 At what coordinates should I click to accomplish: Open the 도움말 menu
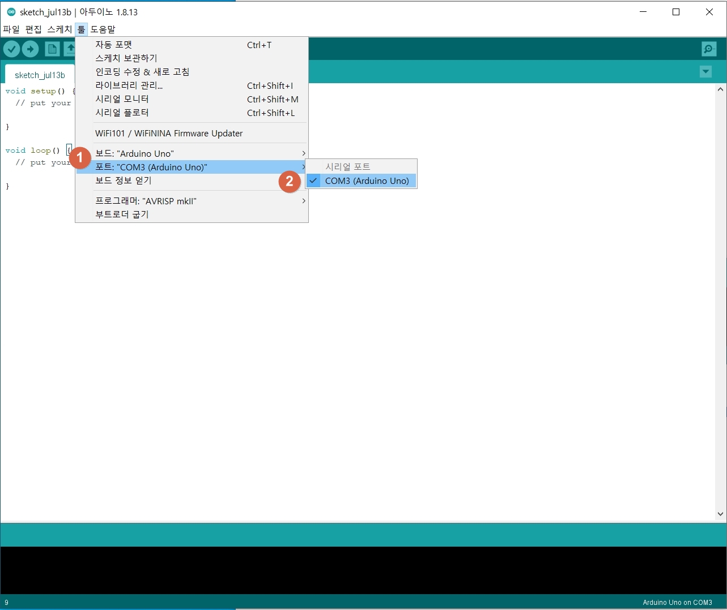[x=103, y=29]
